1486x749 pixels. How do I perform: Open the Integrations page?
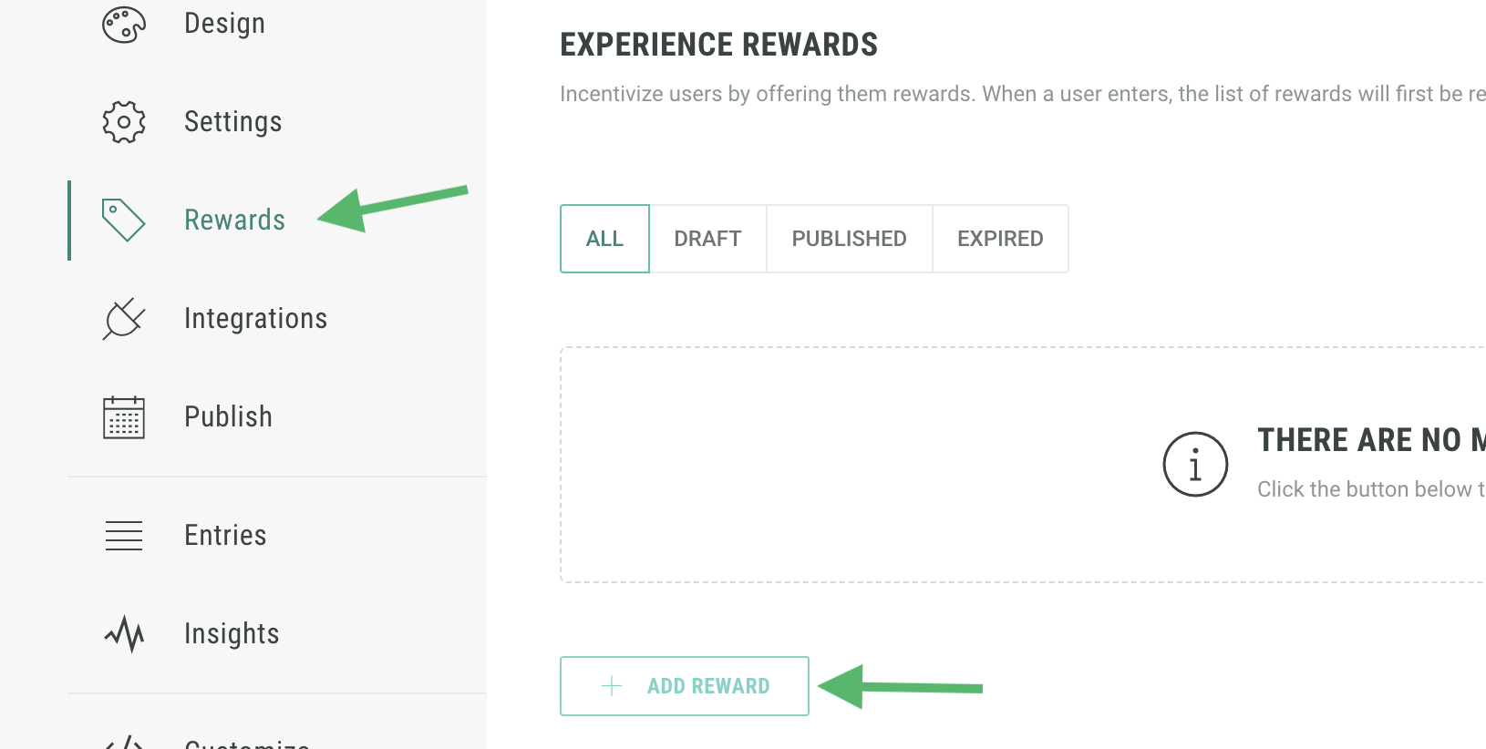coord(255,319)
